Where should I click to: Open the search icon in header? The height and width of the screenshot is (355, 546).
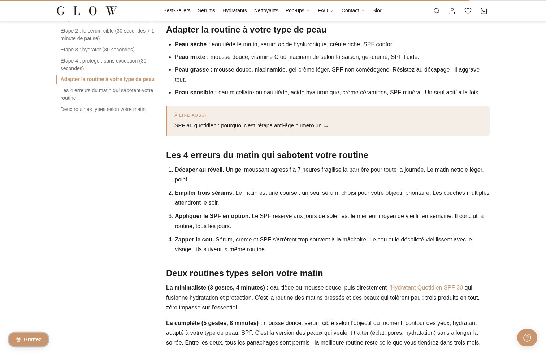click(437, 11)
